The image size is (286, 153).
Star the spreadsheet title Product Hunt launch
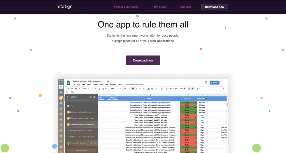104,81
